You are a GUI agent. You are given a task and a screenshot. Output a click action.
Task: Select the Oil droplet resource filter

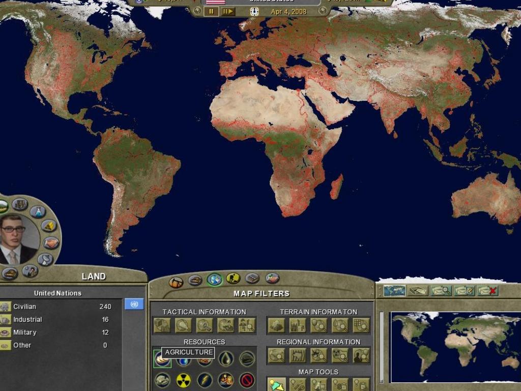coord(225,359)
